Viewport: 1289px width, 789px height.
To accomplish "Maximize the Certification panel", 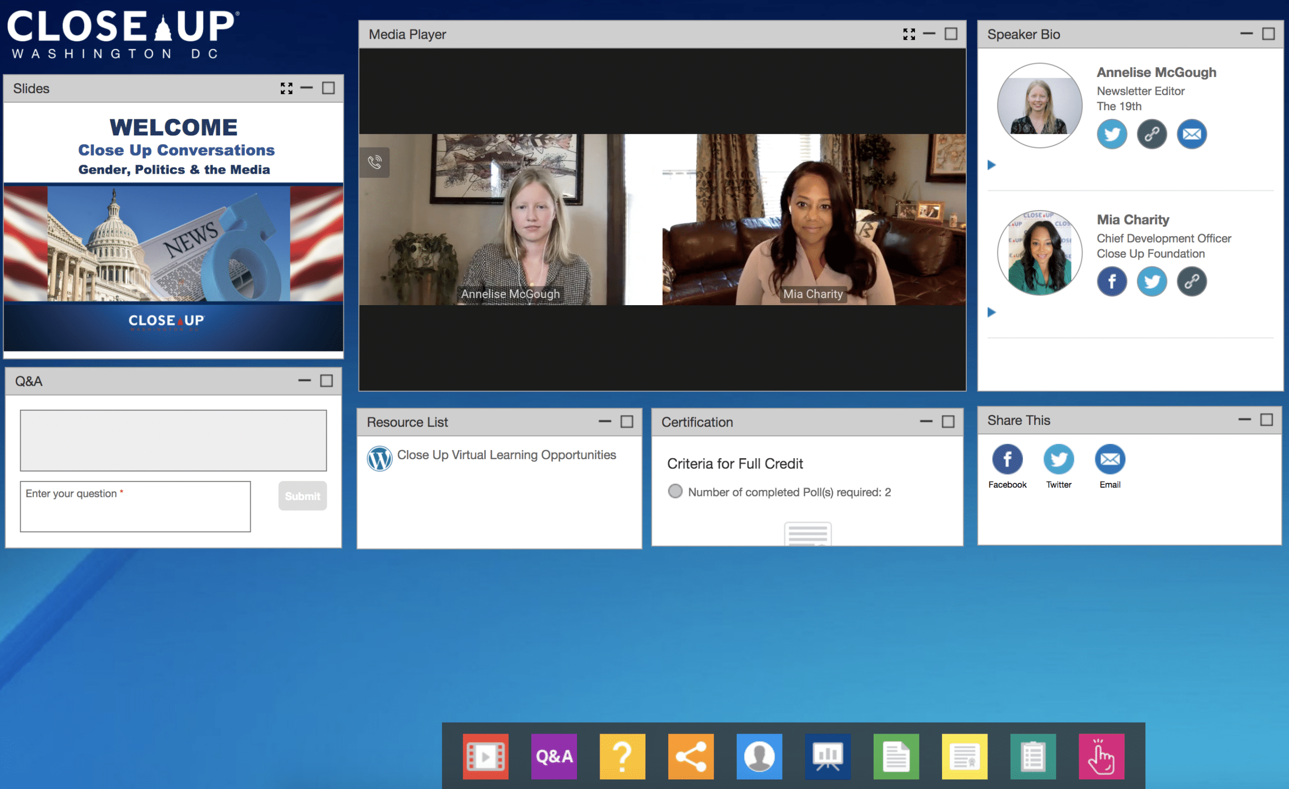I will click(x=948, y=421).
